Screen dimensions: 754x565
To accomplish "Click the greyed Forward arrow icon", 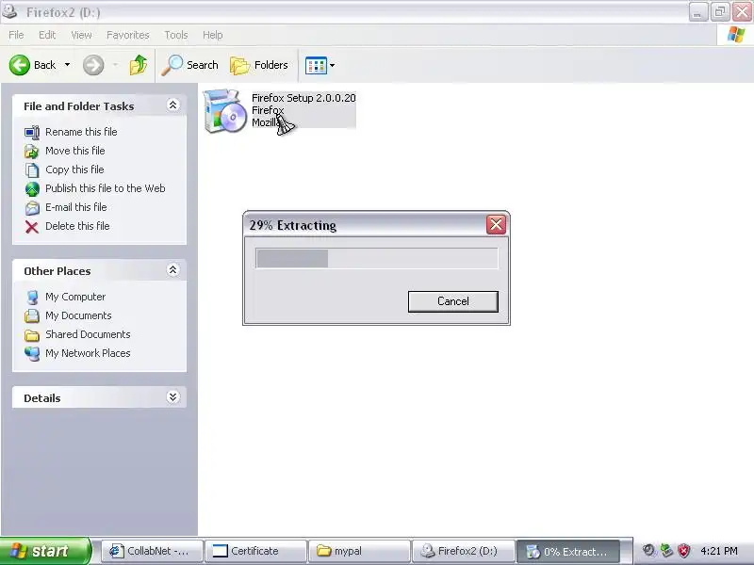I will tap(93, 65).
